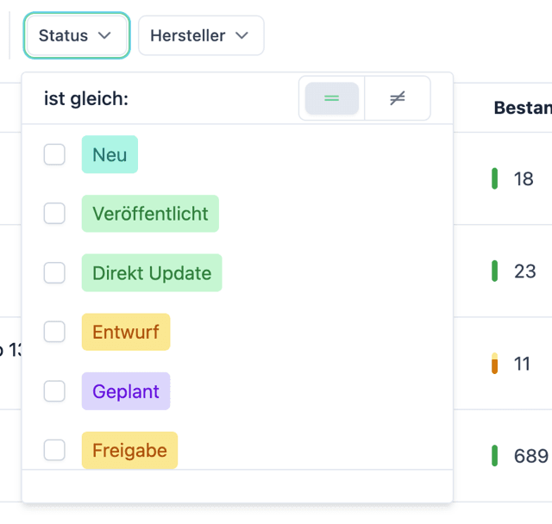Click the Direkt Update status tag
The image size is (552, 524).
[x=152, y=272]
